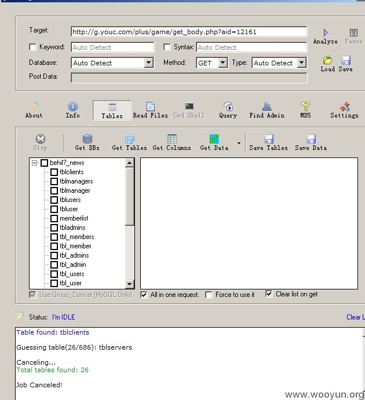The width and height of the screenshot is (365, 400).
Task: Open the Database Auto Detect dropdown
Action: (148, 63)
